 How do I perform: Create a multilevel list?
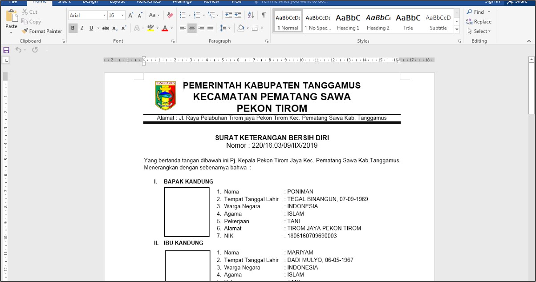tap(212, 15)
